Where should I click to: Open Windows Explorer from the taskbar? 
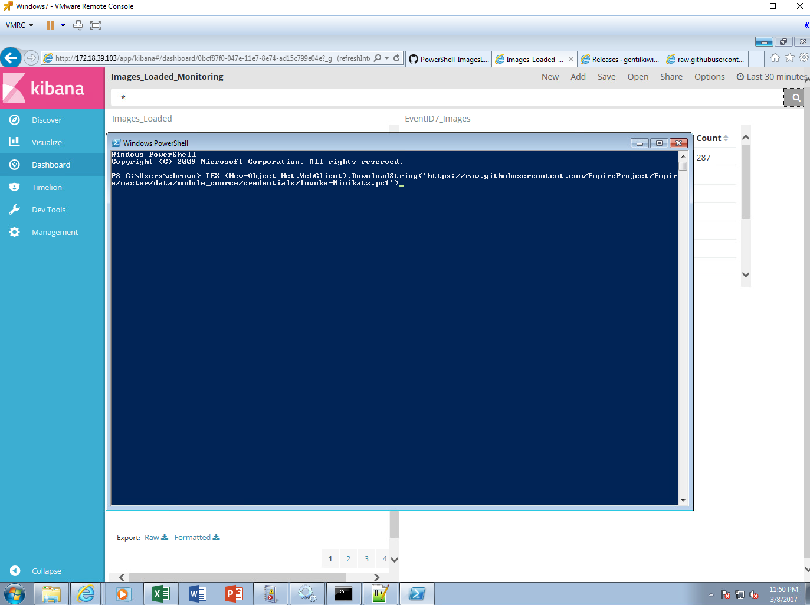click(51, 594)
